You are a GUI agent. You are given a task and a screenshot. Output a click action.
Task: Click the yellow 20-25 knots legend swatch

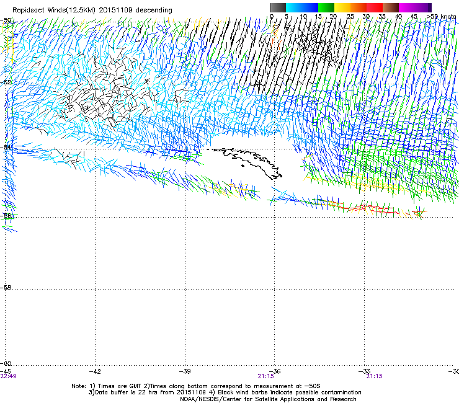click(342, 7)
